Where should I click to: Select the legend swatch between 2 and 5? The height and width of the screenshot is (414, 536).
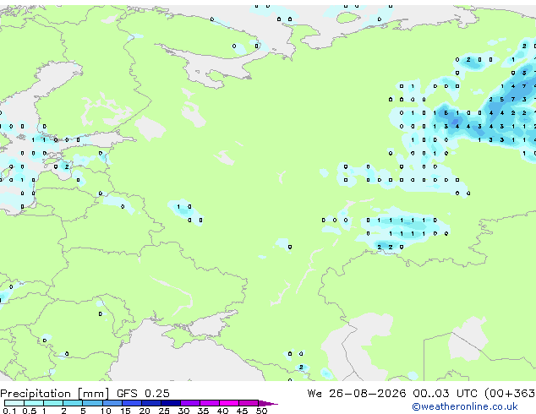pyautogui.click(x=73, y=403)
